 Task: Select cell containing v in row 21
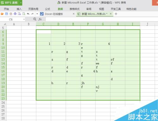click(x=103, y=91)
